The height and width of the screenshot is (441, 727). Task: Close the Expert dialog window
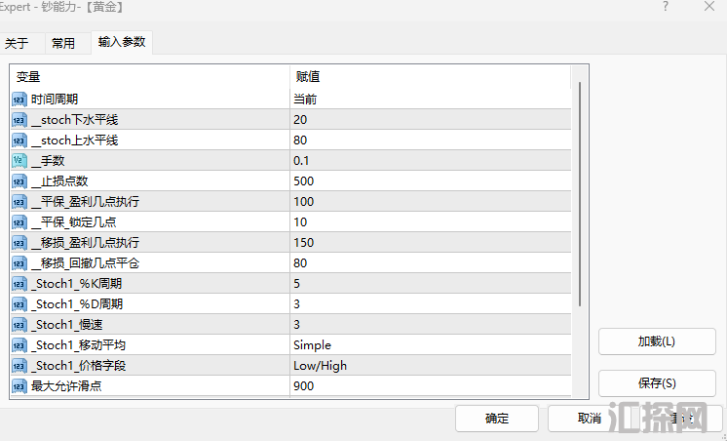pos(709,7)
